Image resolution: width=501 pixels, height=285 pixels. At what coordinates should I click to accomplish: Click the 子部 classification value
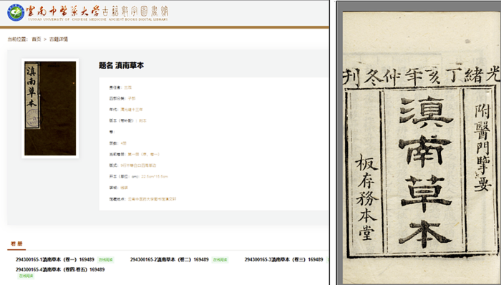[x=132, y=98]
